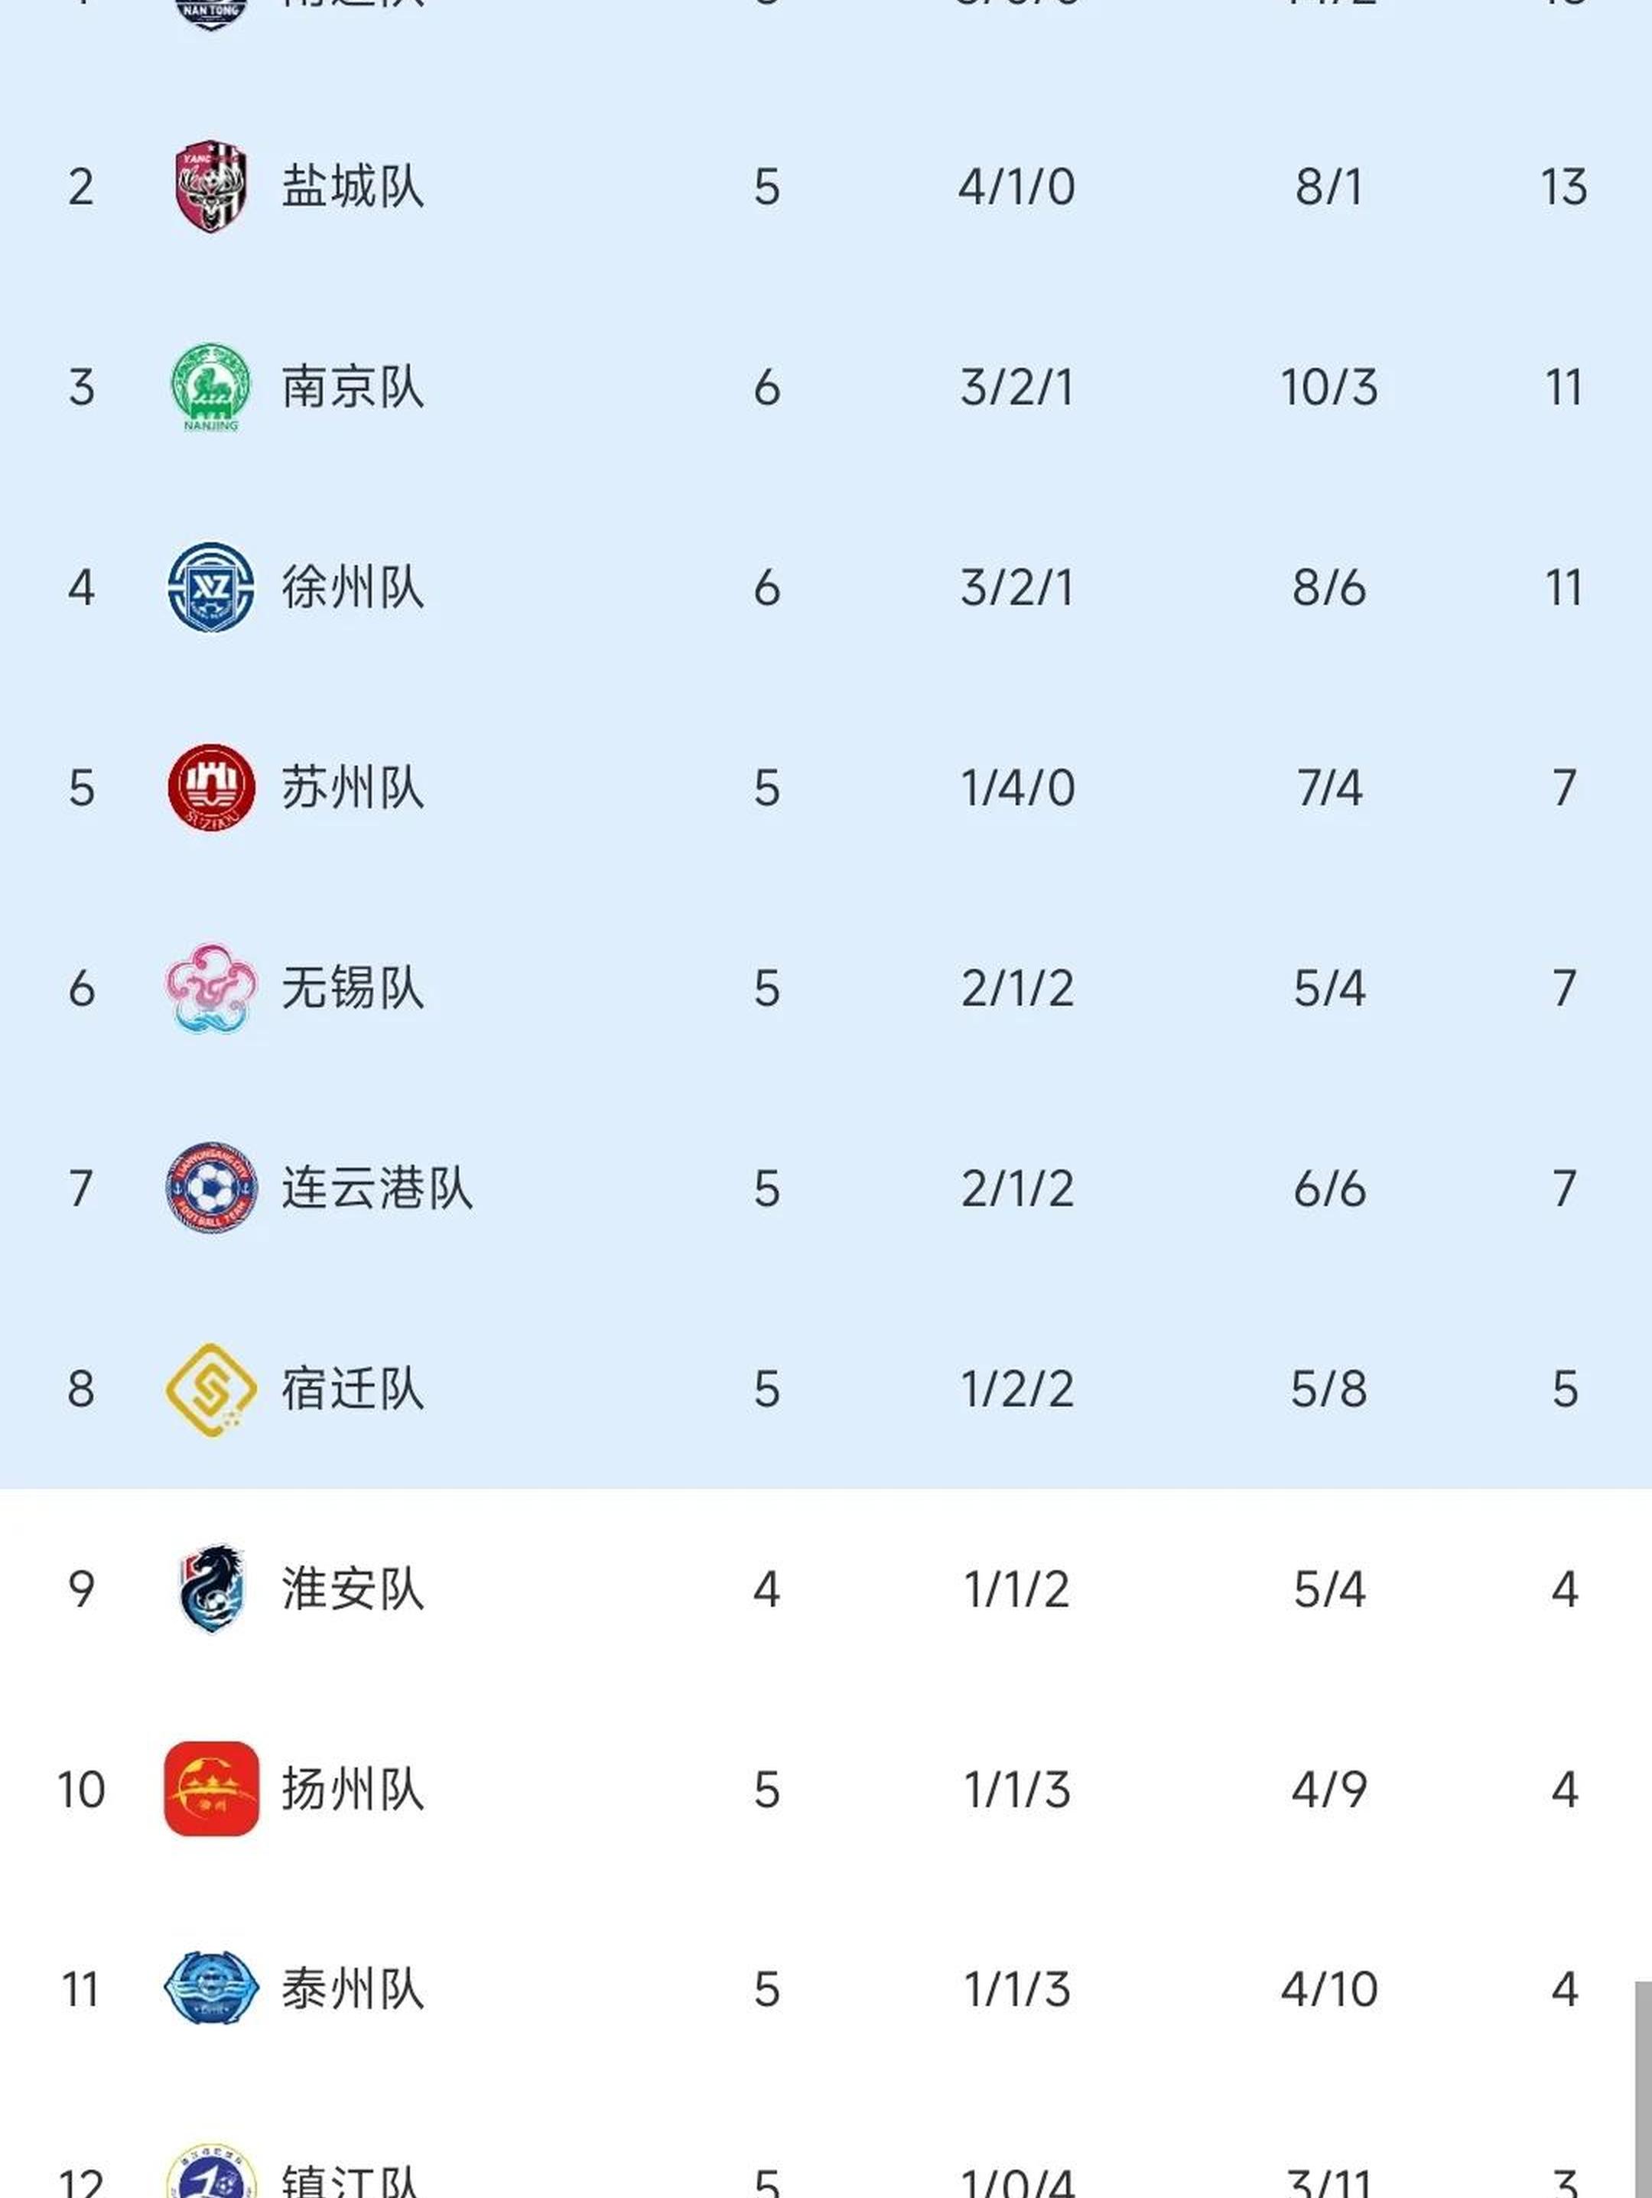Image resolution: width=1652 pixels, height=2198 pixels.
Task: Open the green Nanjing team logo
Action: [x=211, y=386]
